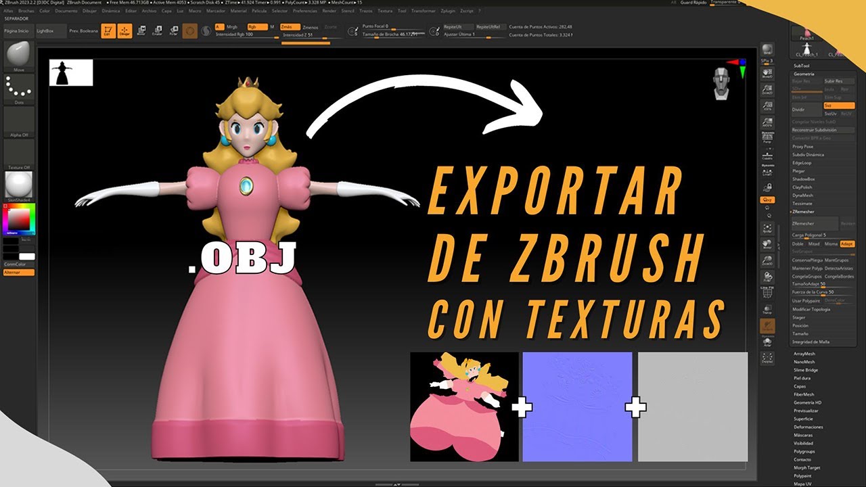Toggle the orange Adapt button
This screenshot has height=487, width=866.
847,243
